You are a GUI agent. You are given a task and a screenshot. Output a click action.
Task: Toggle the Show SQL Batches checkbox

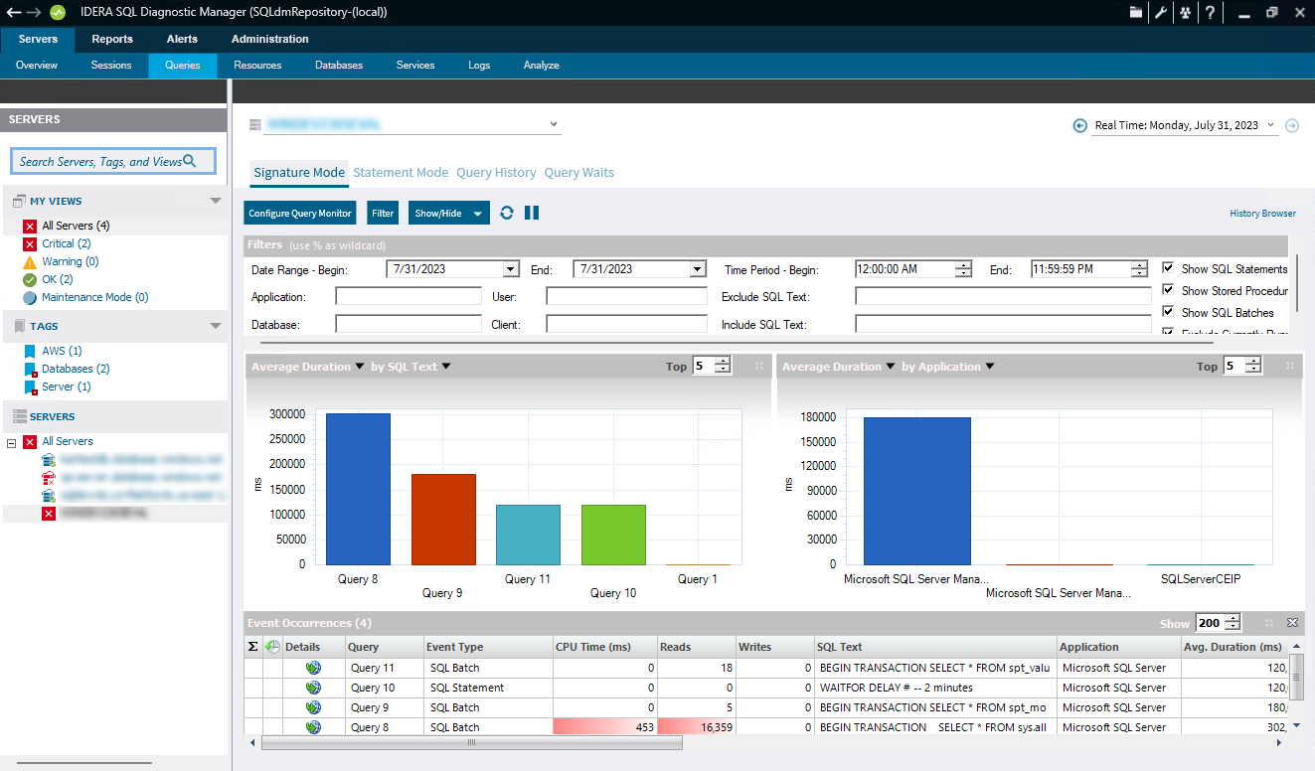tap(1168, 312)
